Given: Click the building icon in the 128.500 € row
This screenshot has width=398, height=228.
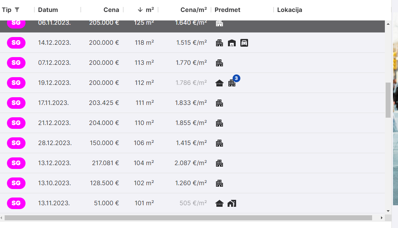Looking at the screenshot, I should click(219, 183).
